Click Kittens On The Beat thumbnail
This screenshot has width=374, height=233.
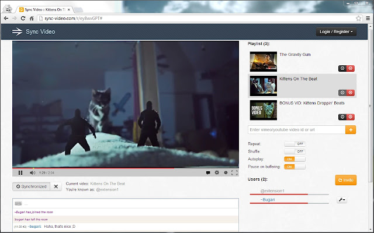point(264,86)
